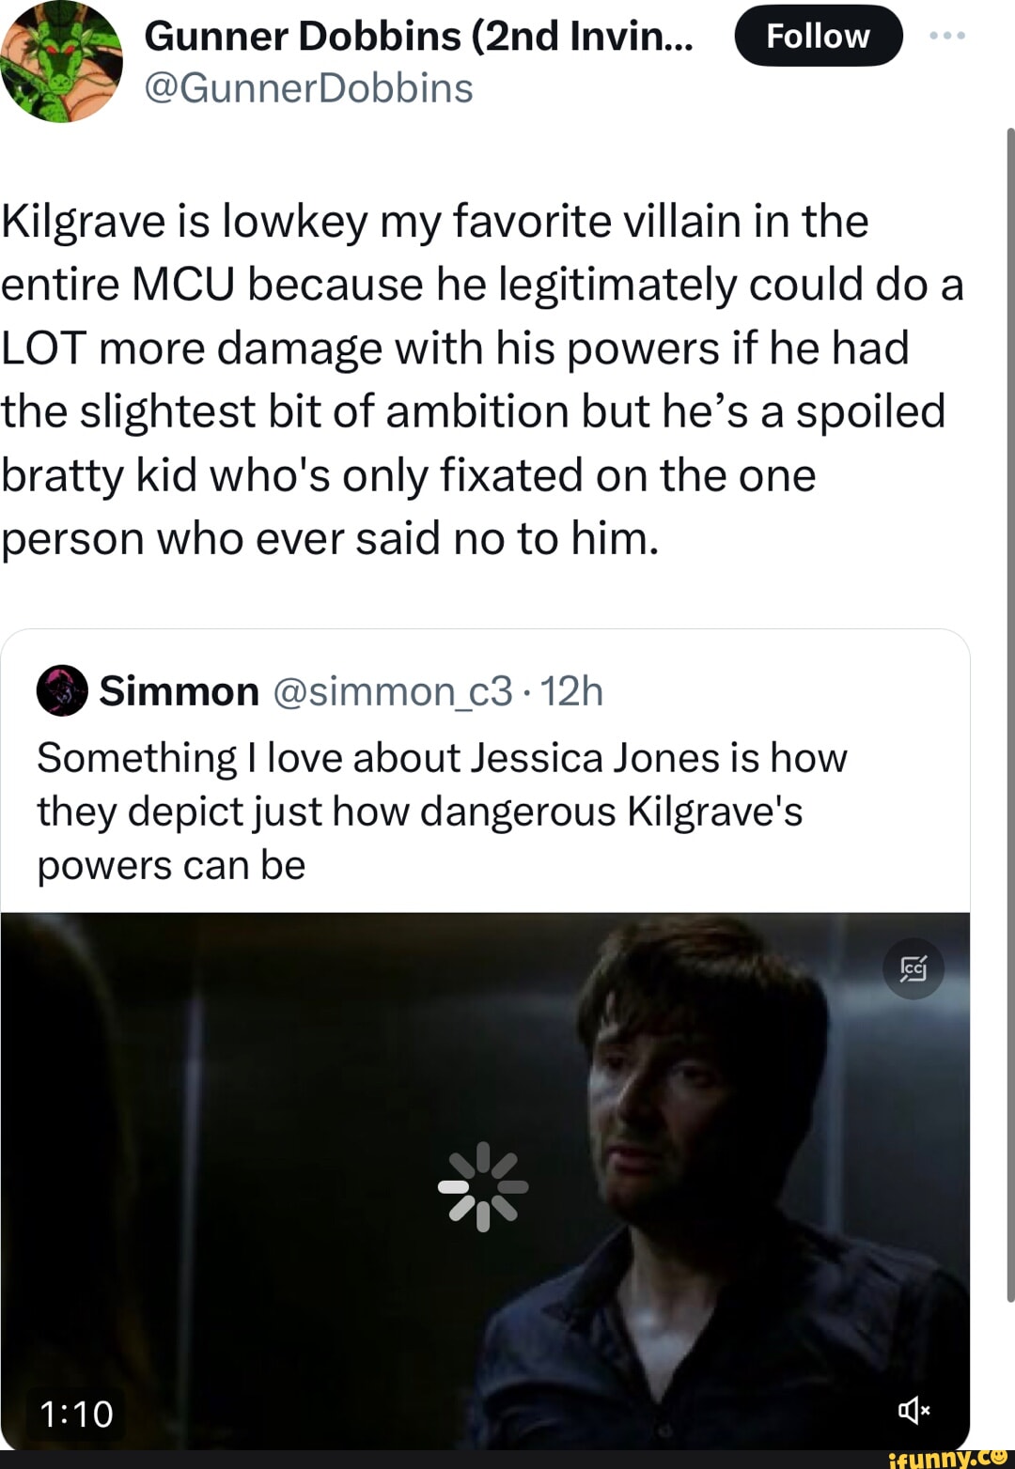Open Gunner Dobbins' green dragon avatar
This screenshot has width=1015, height=1469.
[61, 62]
